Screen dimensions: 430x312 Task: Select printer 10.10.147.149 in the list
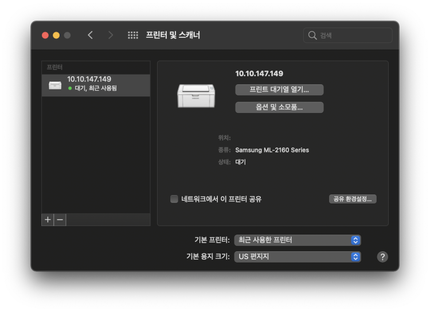pos(96,85)
